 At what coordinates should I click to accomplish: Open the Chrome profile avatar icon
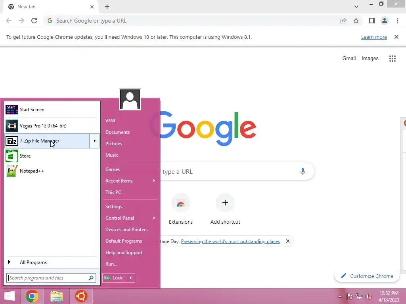pyautogui.click(x=385, y=21)
